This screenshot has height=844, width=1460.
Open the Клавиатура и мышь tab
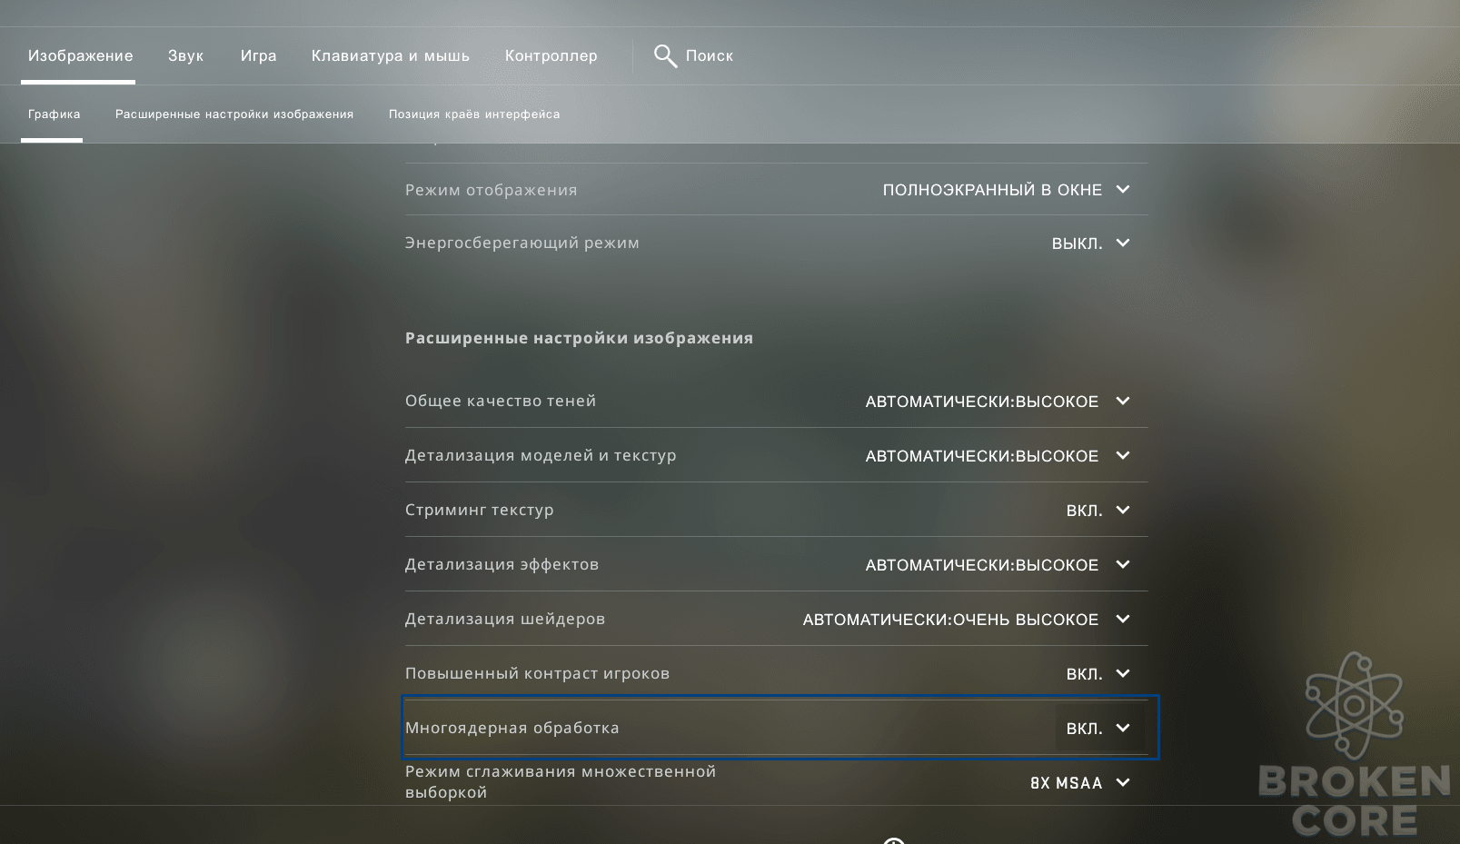(x=391, y=56)
